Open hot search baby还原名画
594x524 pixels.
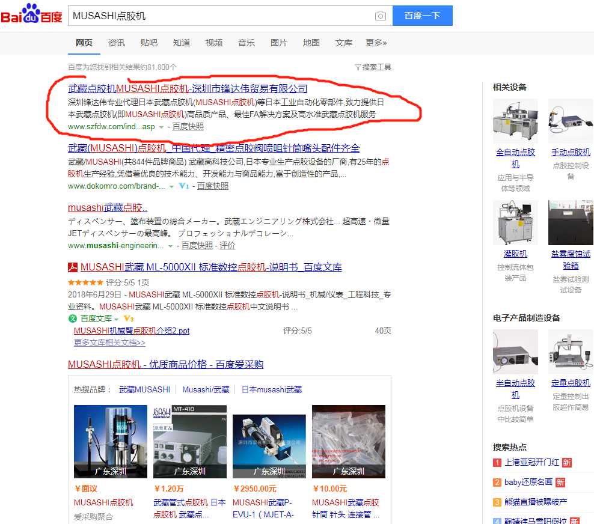click(x=528, y=482)
